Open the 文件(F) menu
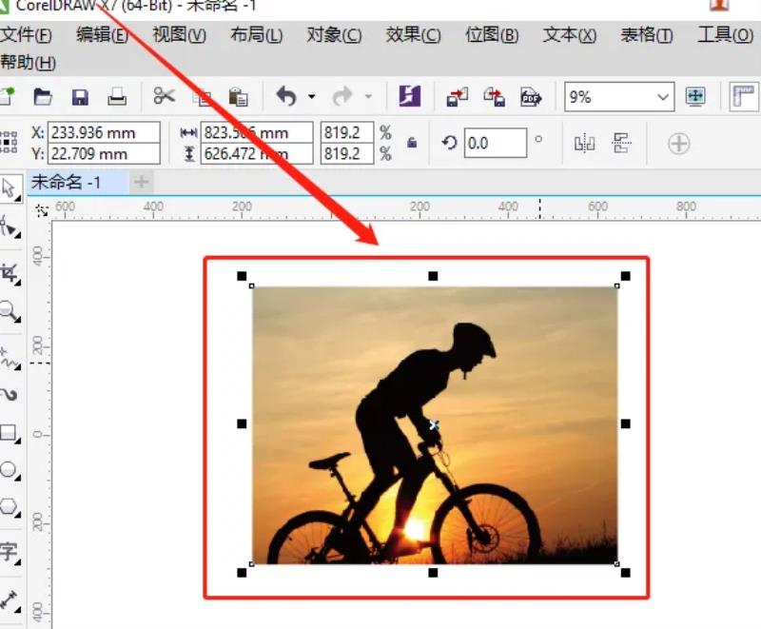 pos(26,35)
